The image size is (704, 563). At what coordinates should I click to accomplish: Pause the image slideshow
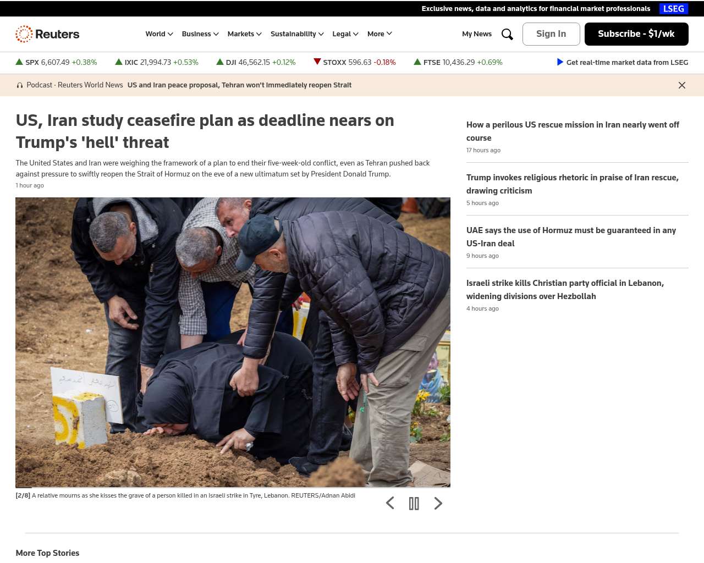click(x=414, y=503)
